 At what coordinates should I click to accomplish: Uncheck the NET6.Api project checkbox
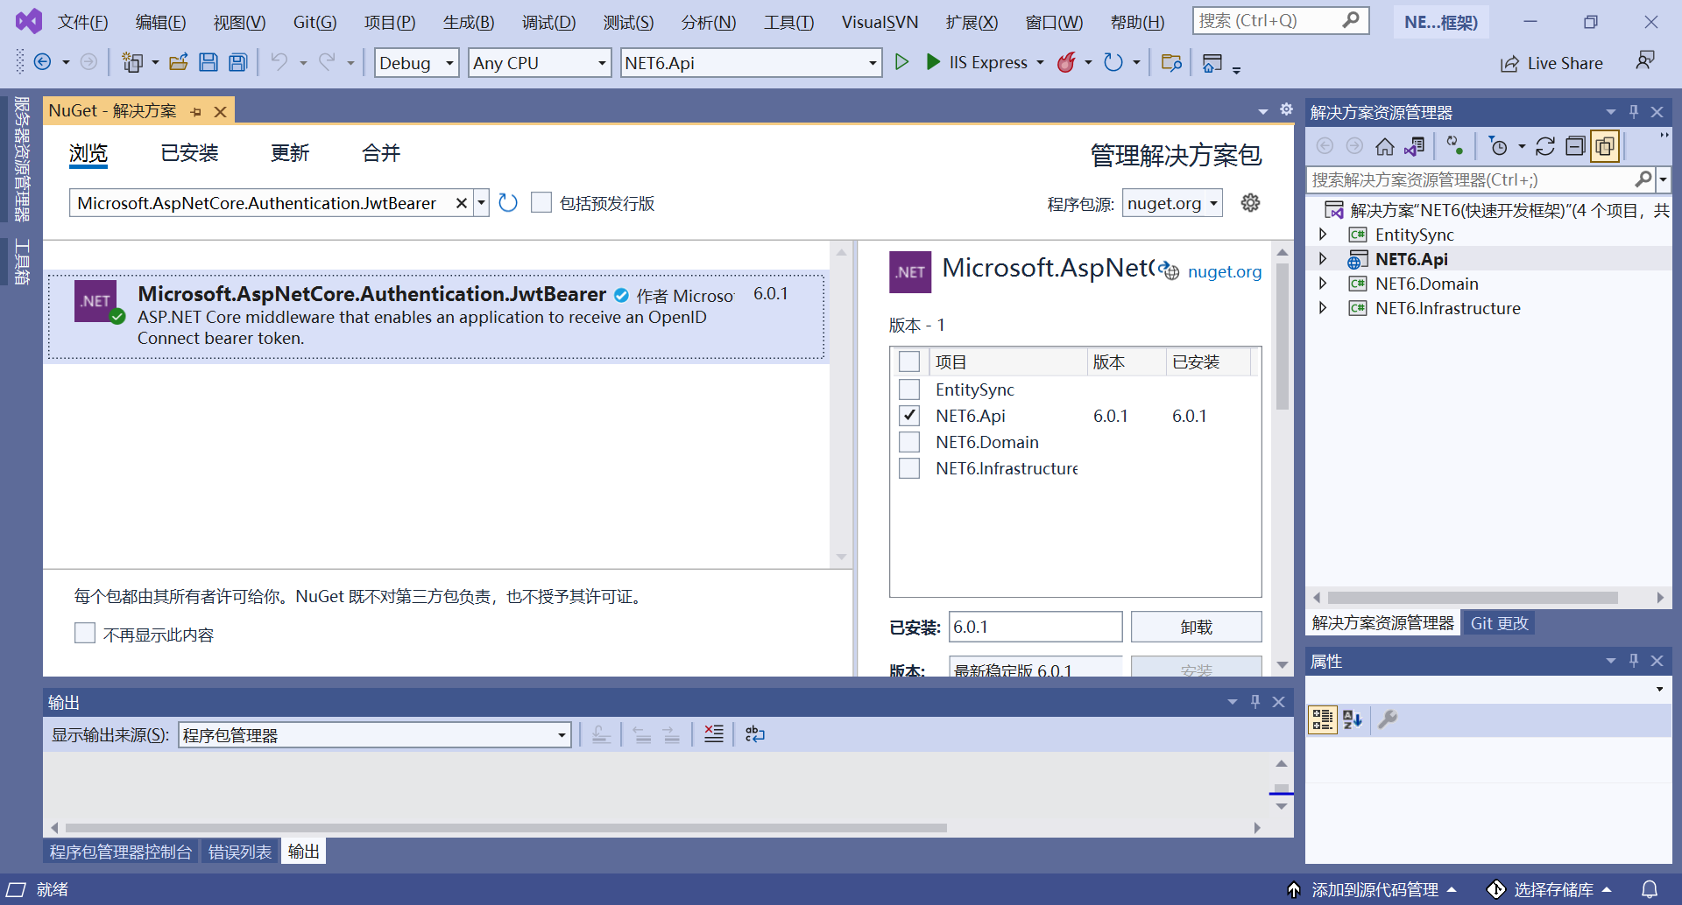908,415
